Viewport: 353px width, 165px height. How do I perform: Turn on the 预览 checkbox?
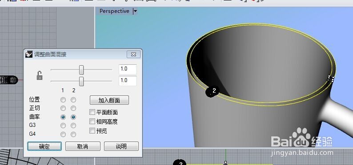point(92,131)
